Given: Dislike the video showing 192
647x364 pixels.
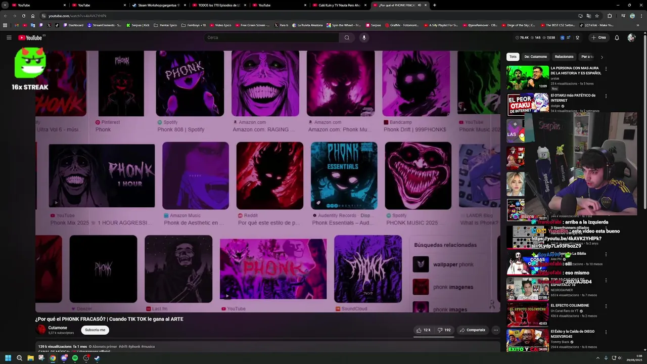Looking at the screenshot, I should [444, 330].
